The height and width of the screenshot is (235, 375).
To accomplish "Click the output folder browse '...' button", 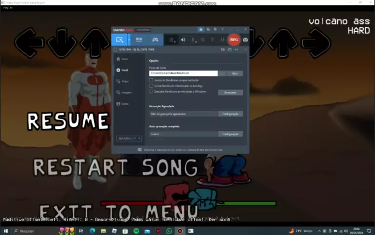I will click(x=222, y=73).
